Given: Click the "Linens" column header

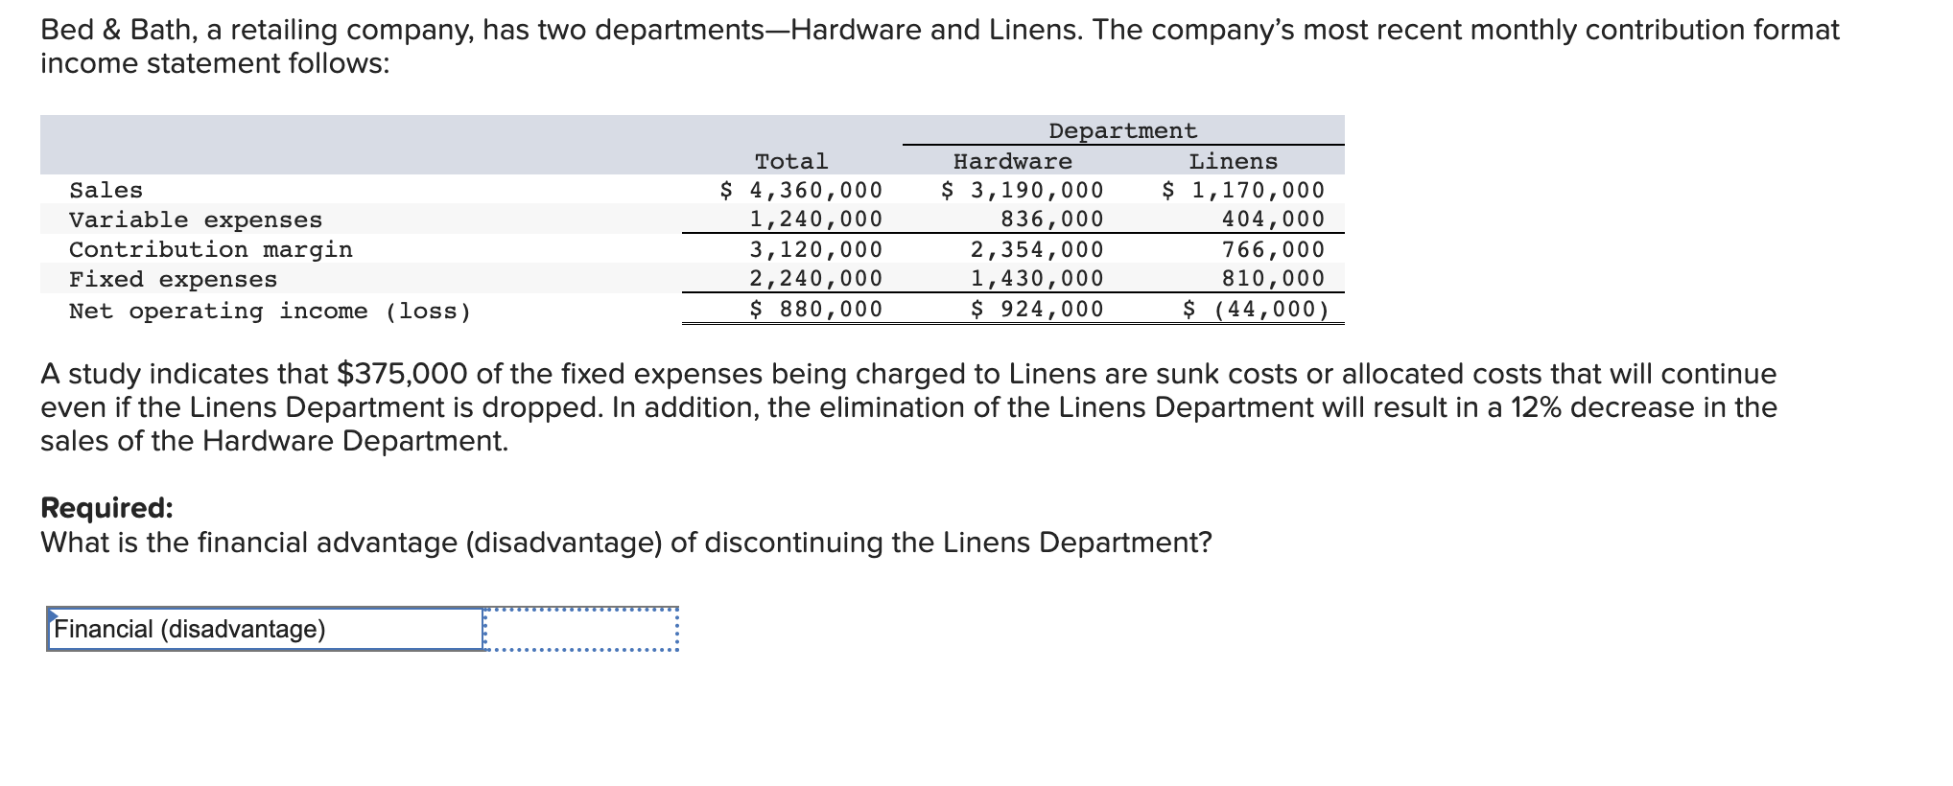Looking at the screenshot, I should pyautogui.click(x=1234, y=161).
